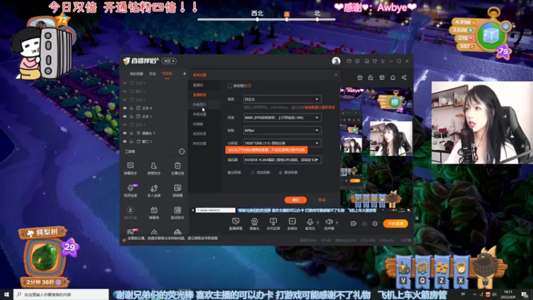533x300 pixels.
Task: Click the padlock icon above preview
Action: (370, 77)
